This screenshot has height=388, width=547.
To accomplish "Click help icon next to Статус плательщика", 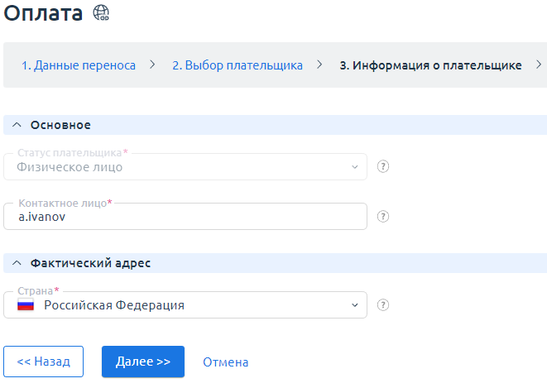I will click(x=383, y=166).
